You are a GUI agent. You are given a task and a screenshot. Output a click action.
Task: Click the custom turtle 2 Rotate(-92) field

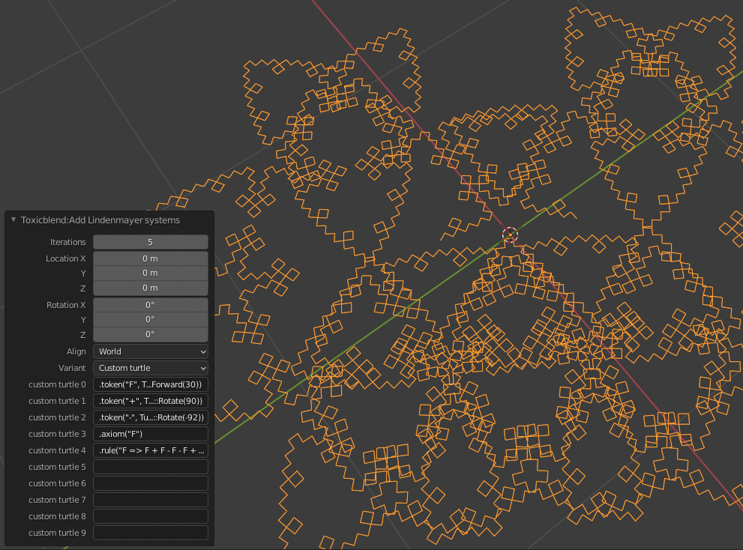[x=150, y=417]
